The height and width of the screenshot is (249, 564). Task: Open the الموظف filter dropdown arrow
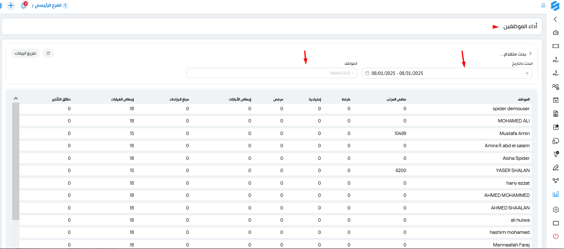click(353, 73)
